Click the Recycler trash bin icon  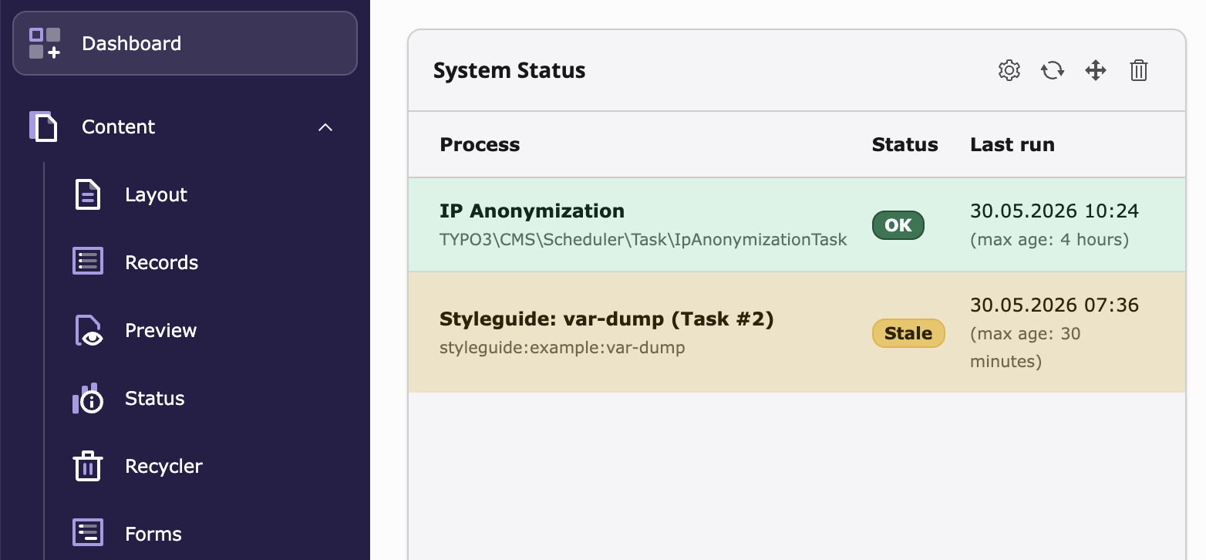click(x=88, y=466)
